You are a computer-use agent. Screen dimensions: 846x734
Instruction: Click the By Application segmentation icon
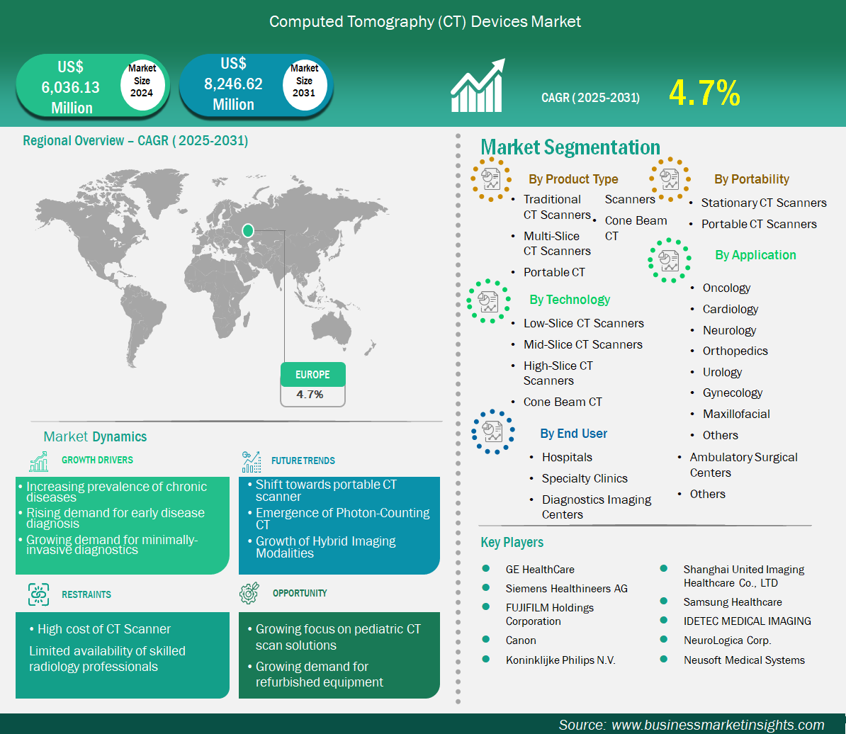click(x=668, y=260)
